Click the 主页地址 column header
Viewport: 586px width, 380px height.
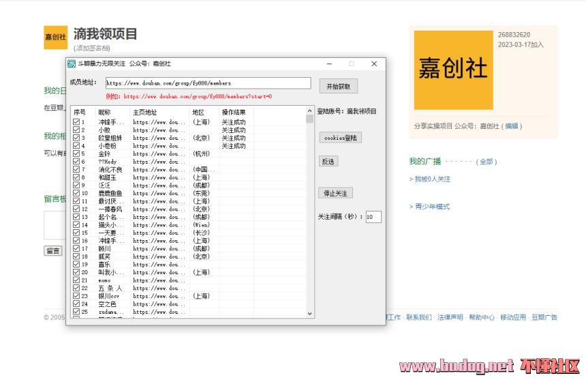point(144,112)
